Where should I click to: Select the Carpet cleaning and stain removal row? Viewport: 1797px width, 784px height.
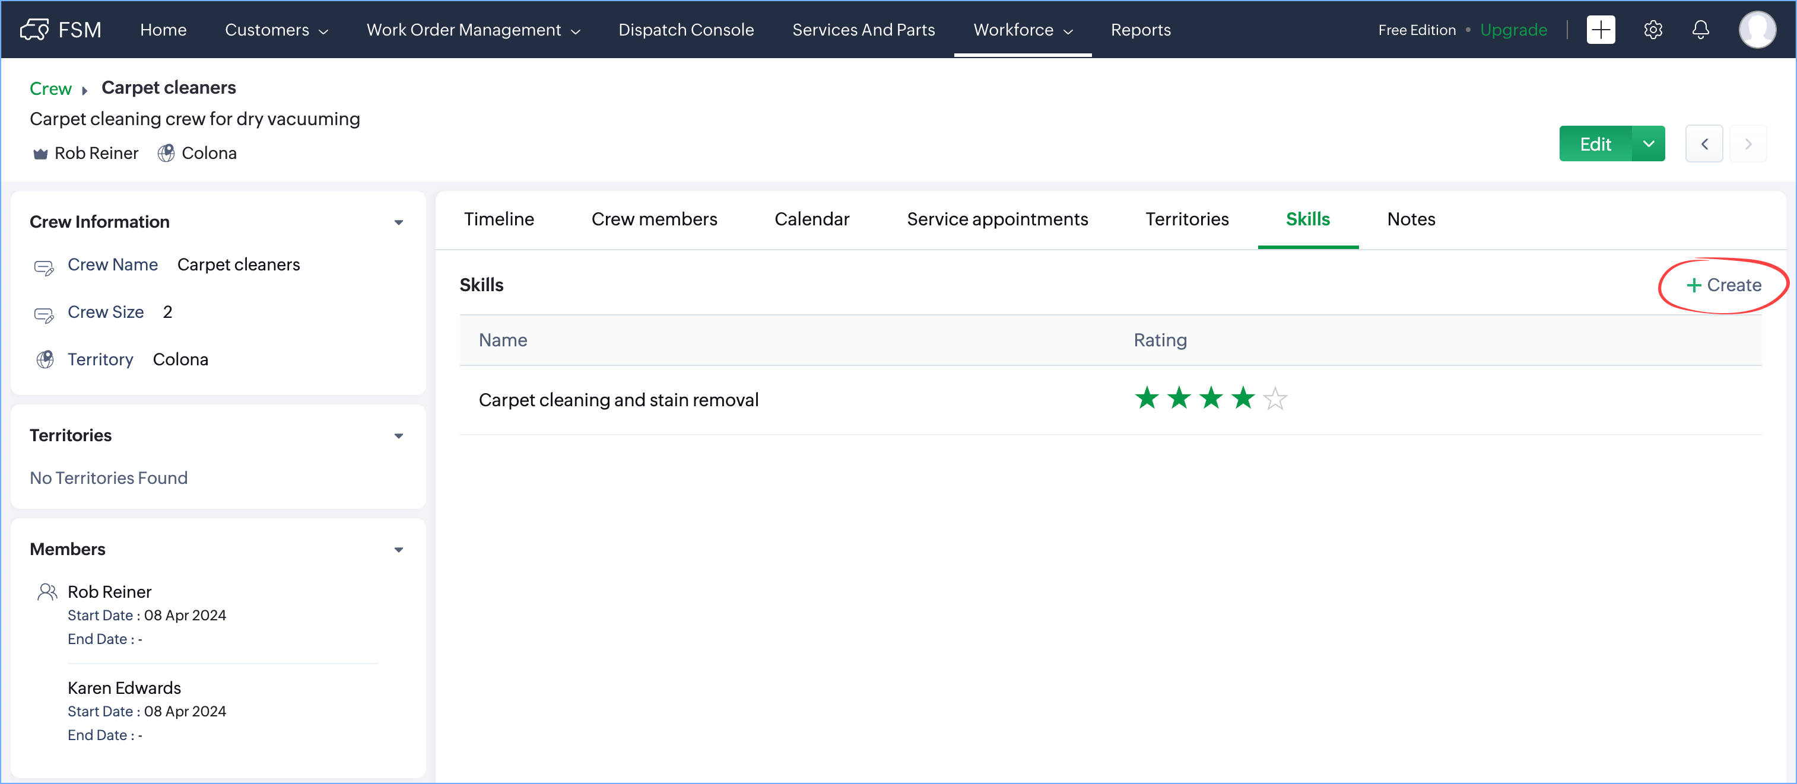618,400
